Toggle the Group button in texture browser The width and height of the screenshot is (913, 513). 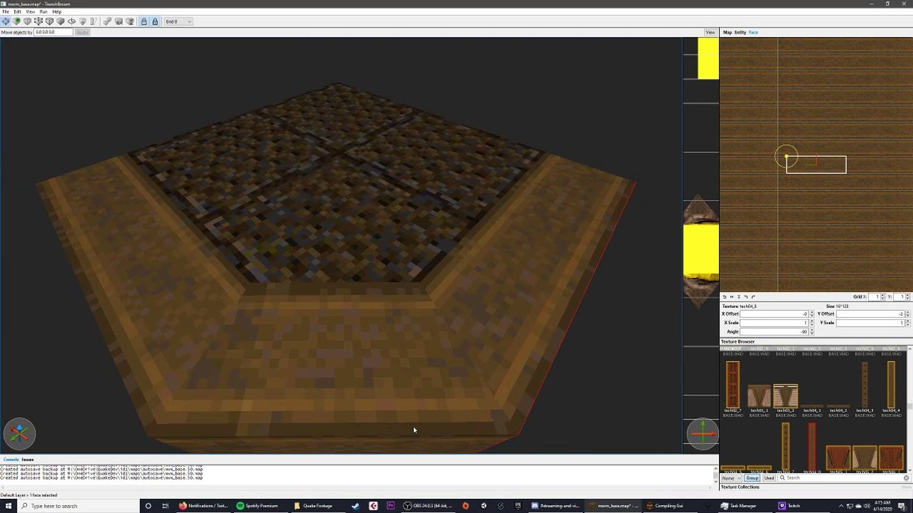(752, 478)
